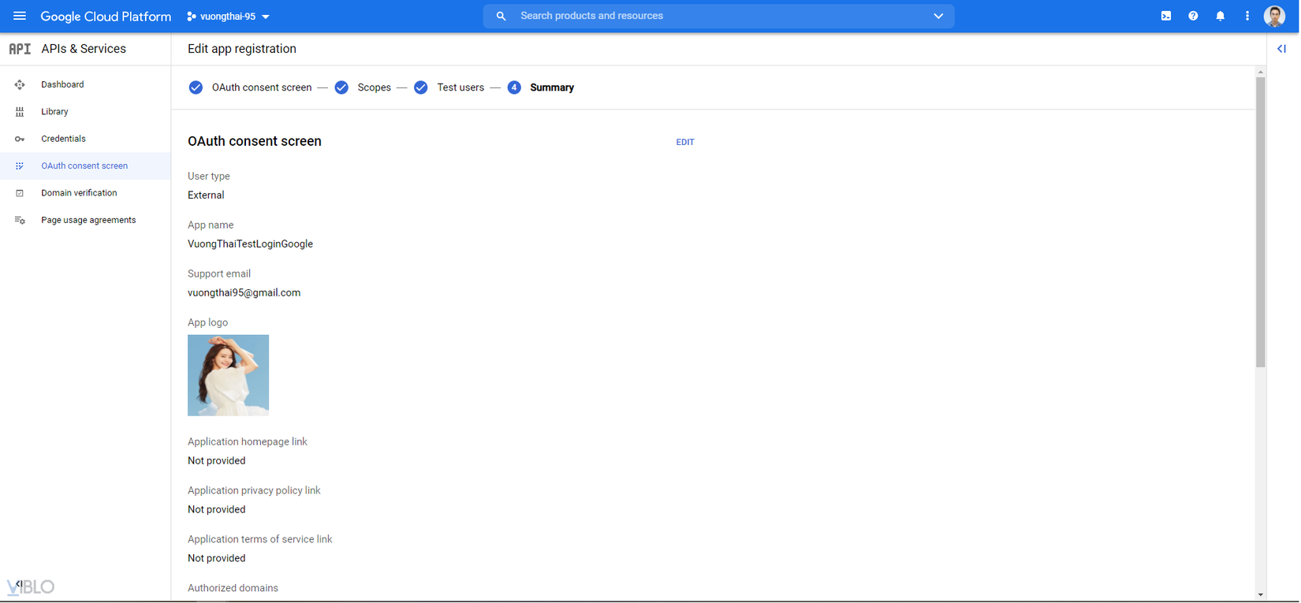Click the OAuth consent screen step checkmark
The height and width of the screenshot is (603, 1301).
[x=196, y=87]
